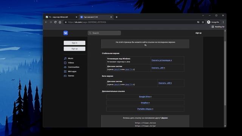This screenshot has height=136, width=242.
Task: Maximize the browser window
Action: click(x=216, y=15)
